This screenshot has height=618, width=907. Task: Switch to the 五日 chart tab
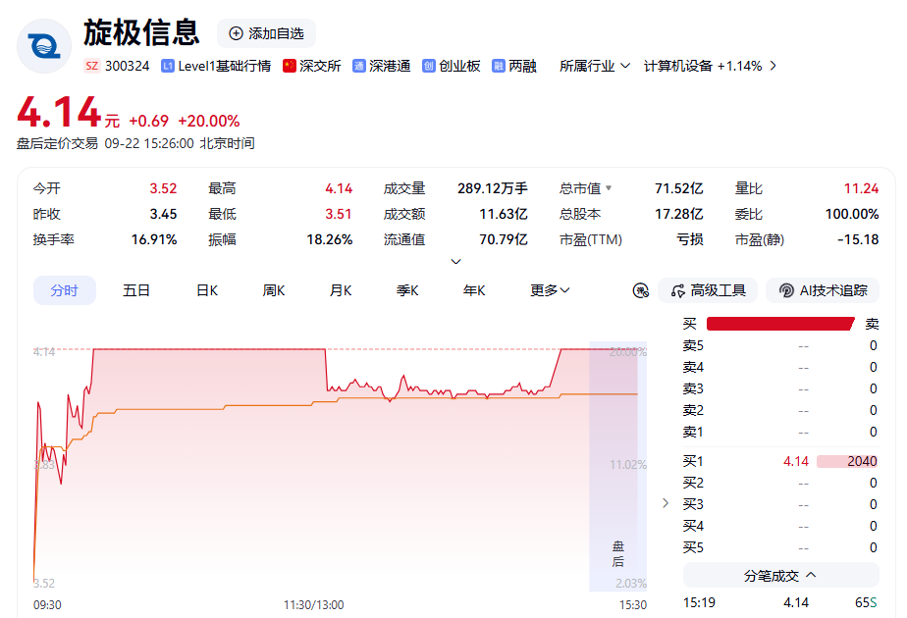pyautogui.click(x=136, y=290)
